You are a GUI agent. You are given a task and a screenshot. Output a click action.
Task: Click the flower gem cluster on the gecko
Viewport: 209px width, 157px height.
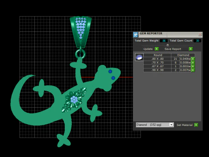tap(74, 100)
